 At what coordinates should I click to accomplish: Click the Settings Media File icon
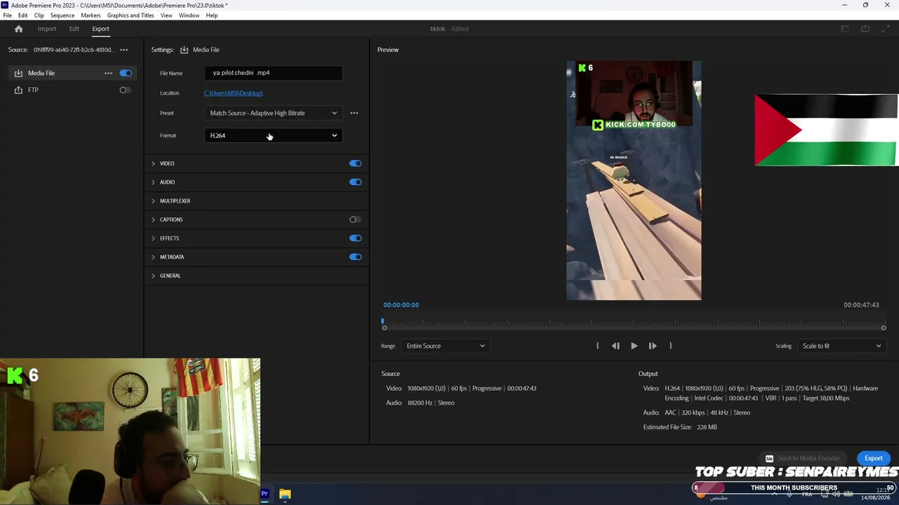click(184, 50)
